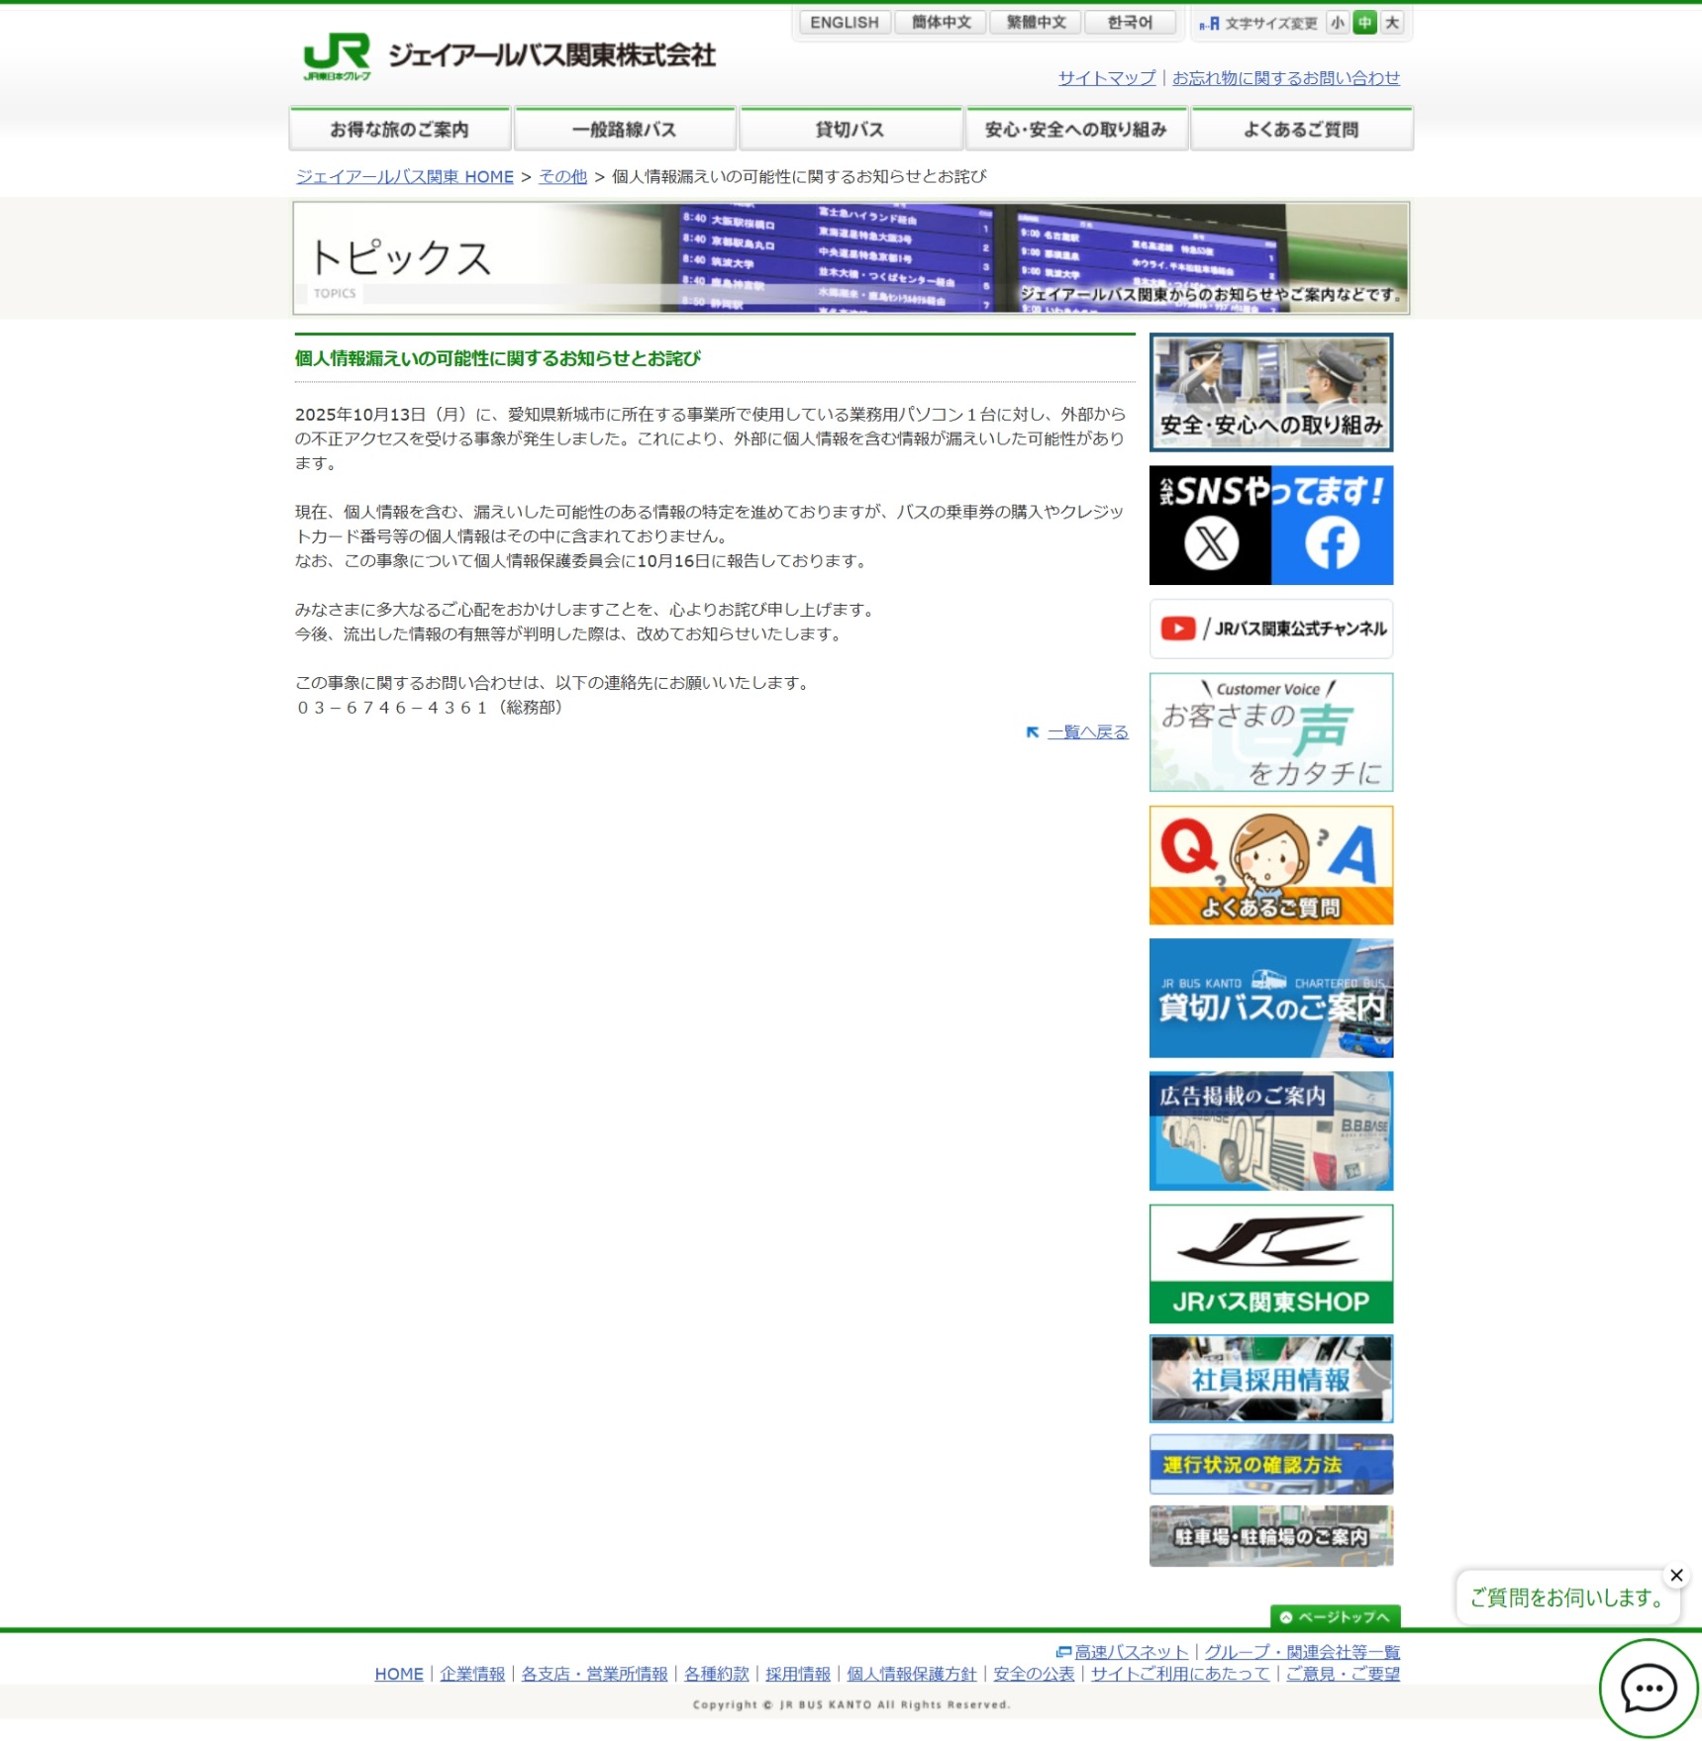
Task: Set text size to small (小)
Action: point(1338,23)
